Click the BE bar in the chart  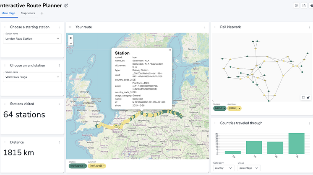(x=254, y=147)
